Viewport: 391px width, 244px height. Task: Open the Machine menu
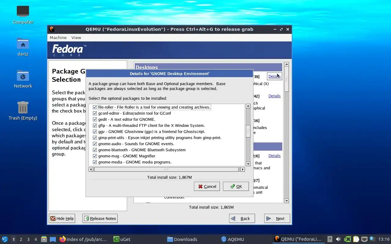[58, 38]
